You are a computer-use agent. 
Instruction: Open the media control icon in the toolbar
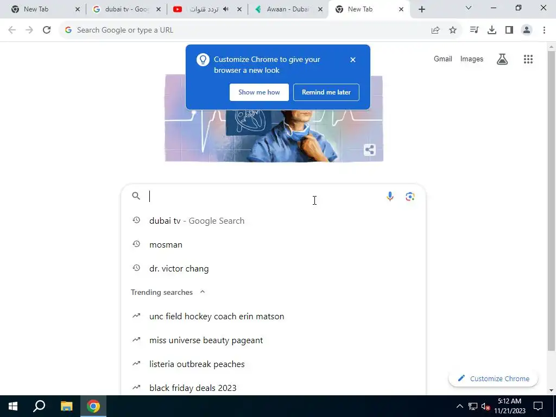(x=474, y=30)
